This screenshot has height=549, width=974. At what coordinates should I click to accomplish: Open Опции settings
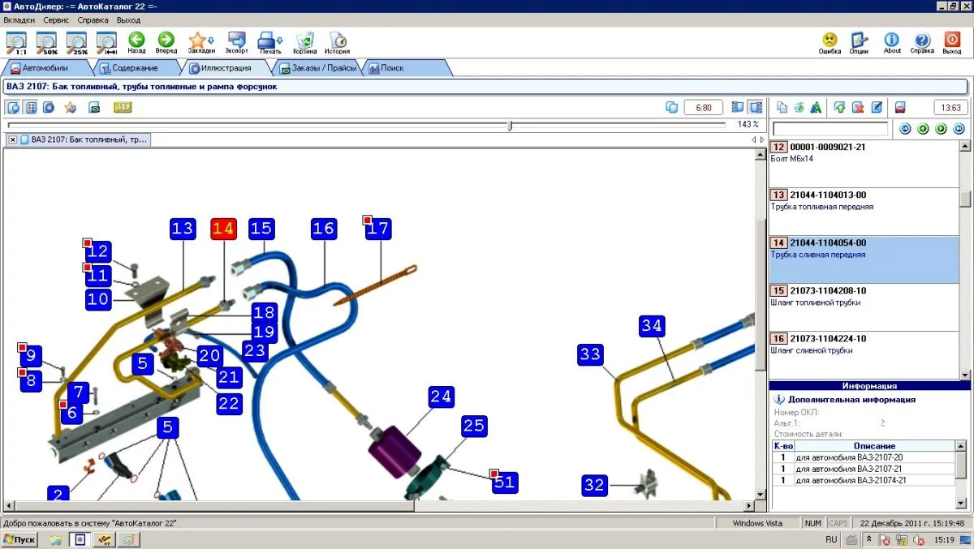tap(859, 42)
